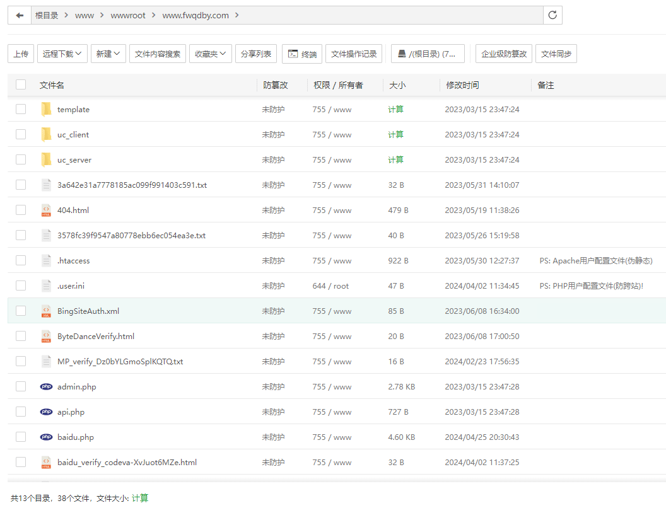Click the BingSiteAuth.xml file icon
This screenshot has width=666, height=525.
[46, 311]
